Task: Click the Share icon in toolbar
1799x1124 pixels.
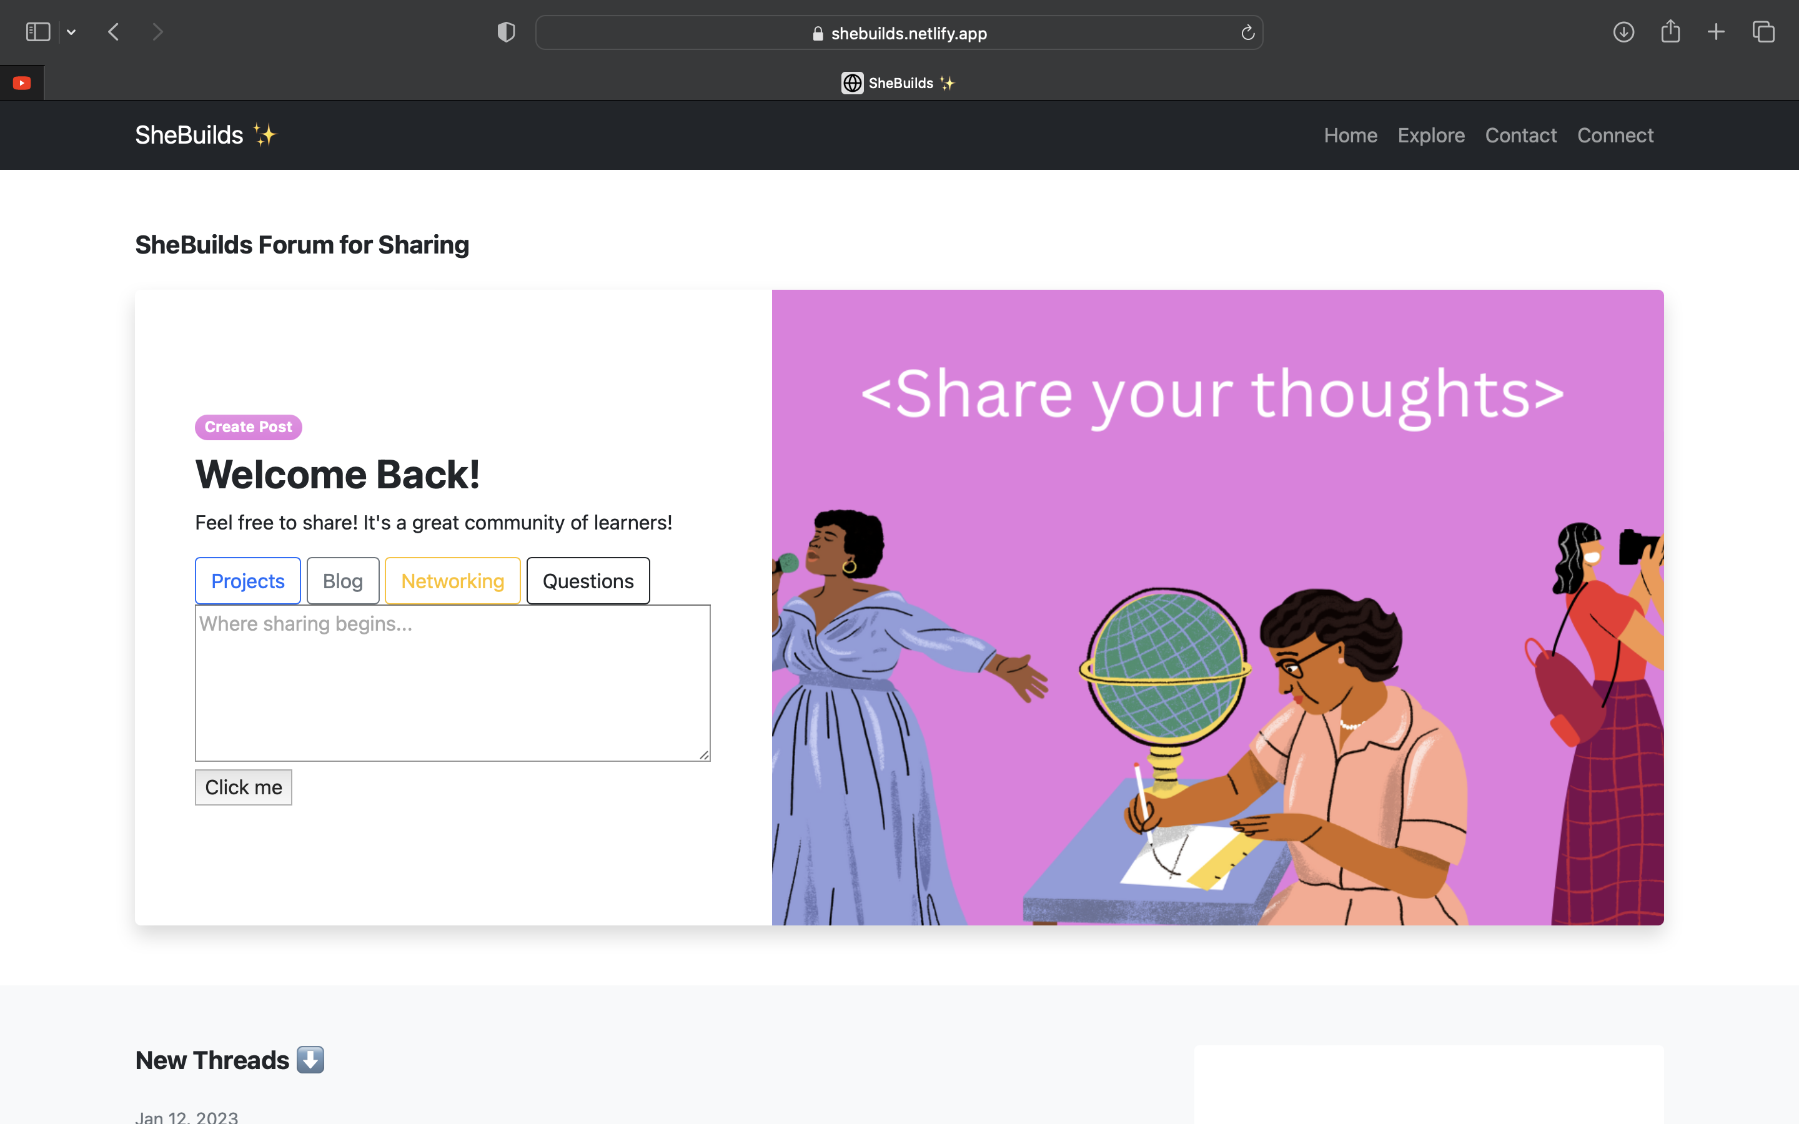Action: [x=1670, y=32]
